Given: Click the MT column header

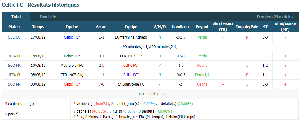Looking at the screenshot, I should tap(265, 27).
